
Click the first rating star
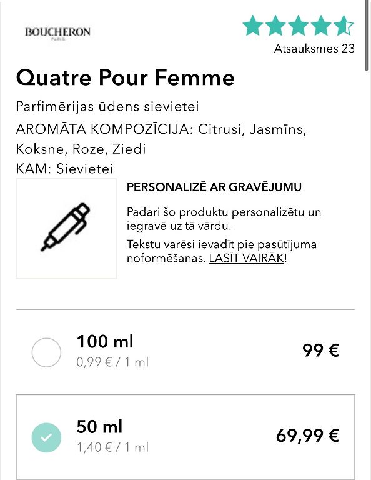[253, 26]
